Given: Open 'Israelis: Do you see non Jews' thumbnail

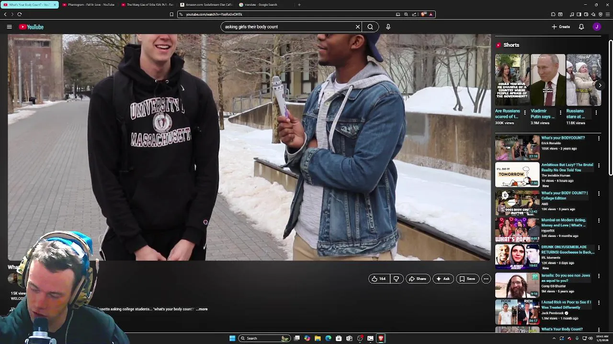Looking at the screenshot, I should pos(517,285).
